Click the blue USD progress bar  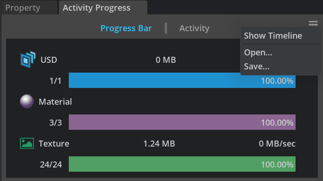pyautogui.click(x=182, y=80)
